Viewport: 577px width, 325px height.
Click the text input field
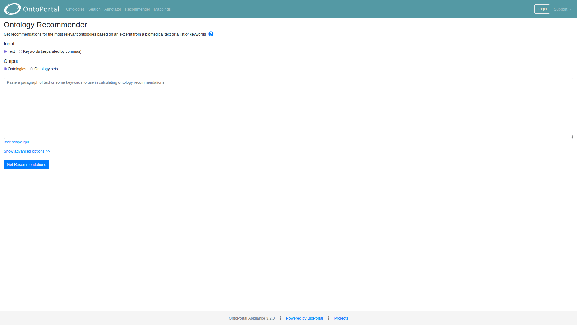coord(288,107)
